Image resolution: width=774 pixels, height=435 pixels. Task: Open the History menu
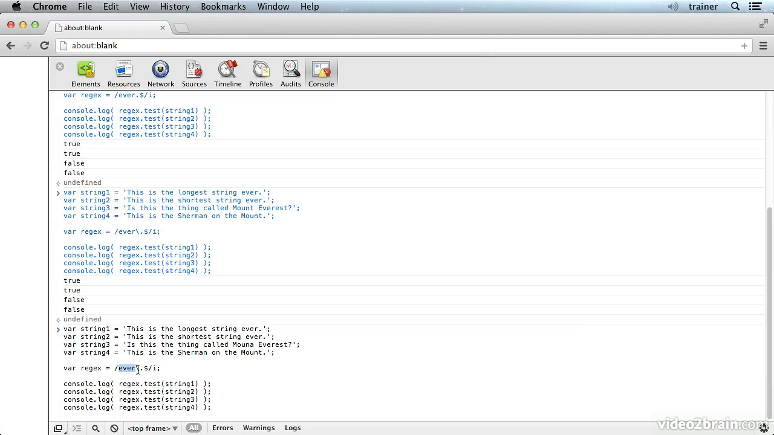click(175, 7)
